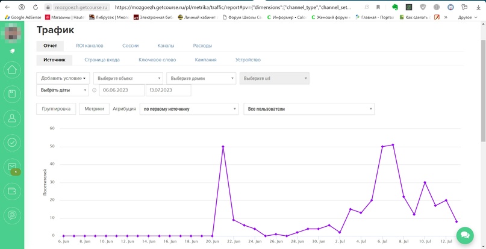The width and height of the screenshot is (486, 249).
Task: Open the training book sidebar icon
Action: pyautogui.click(x=12, y=94)
